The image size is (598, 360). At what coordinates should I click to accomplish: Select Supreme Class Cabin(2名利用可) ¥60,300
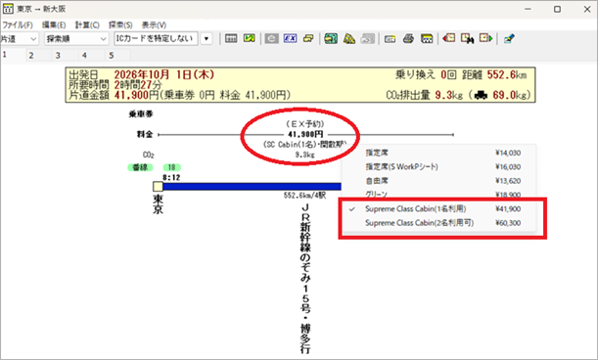pyautogui.click(x=438, y=223)
